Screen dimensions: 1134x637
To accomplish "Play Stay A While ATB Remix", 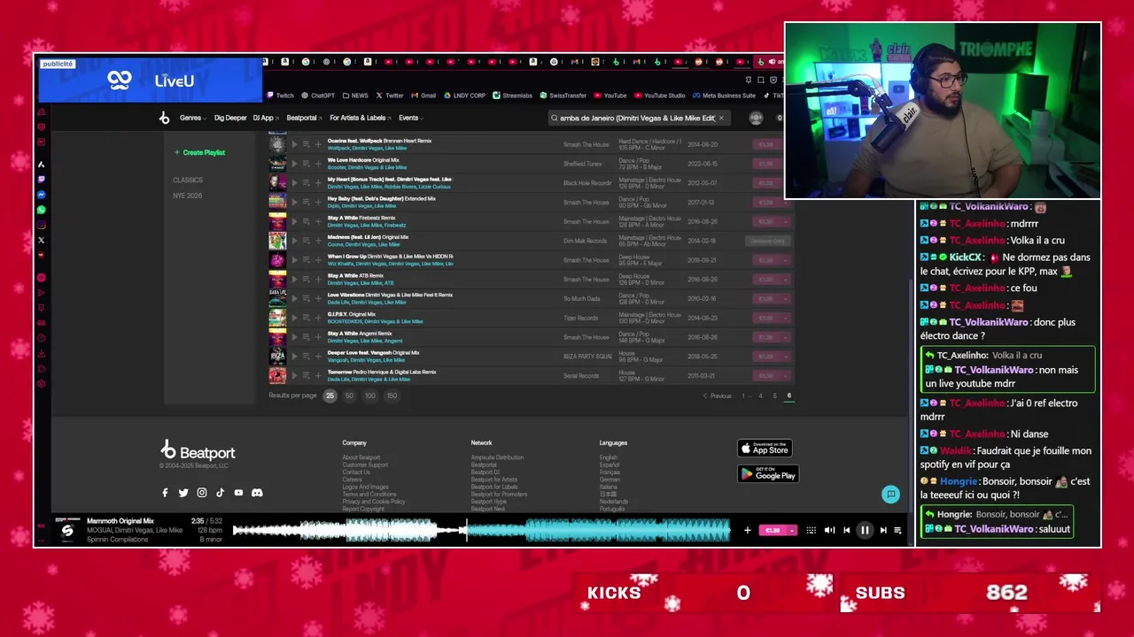I will [294, 280].
